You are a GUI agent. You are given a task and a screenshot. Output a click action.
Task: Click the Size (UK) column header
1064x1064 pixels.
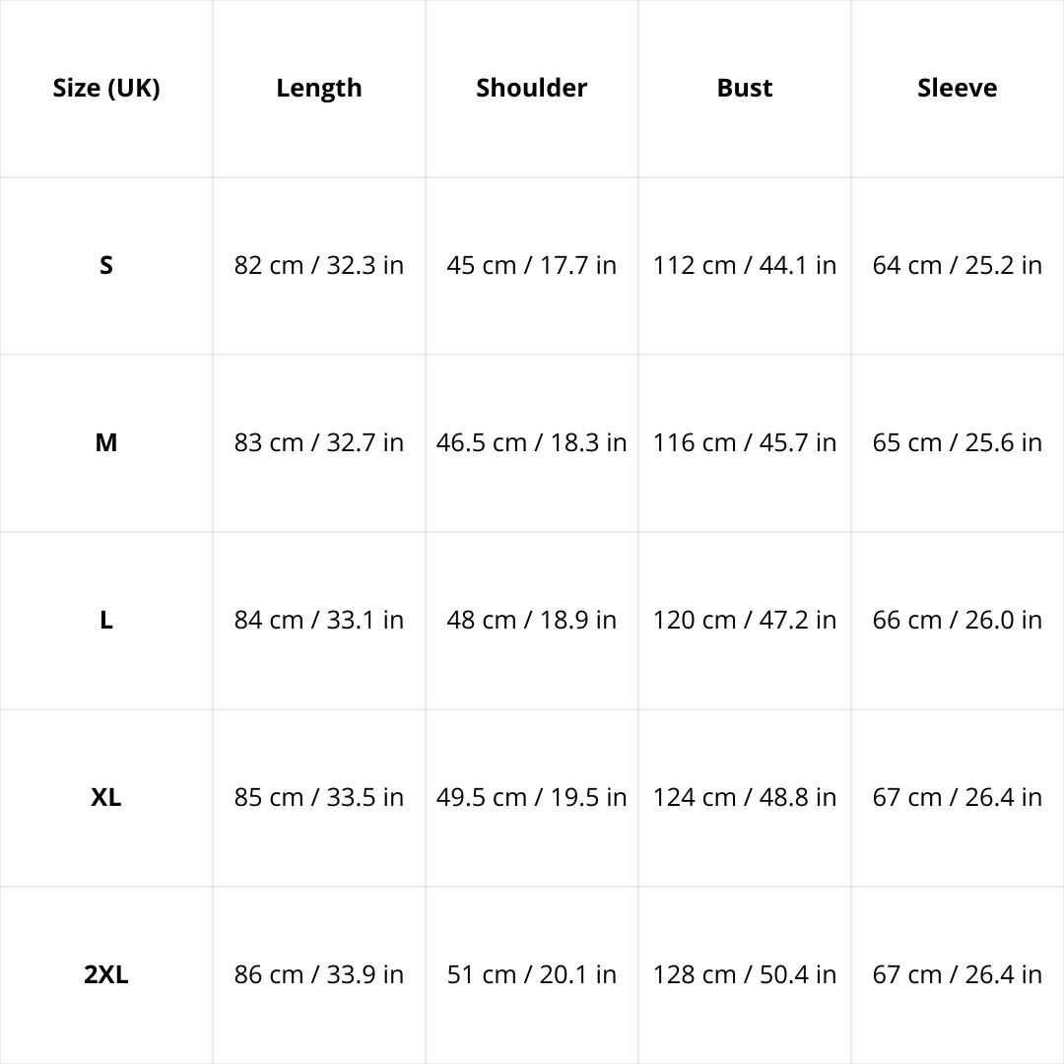point(106,88)
